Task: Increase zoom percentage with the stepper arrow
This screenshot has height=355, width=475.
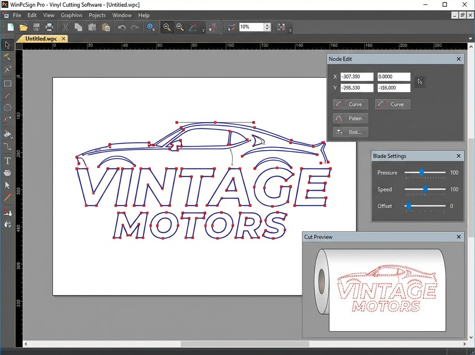Action: click(267, 25)
